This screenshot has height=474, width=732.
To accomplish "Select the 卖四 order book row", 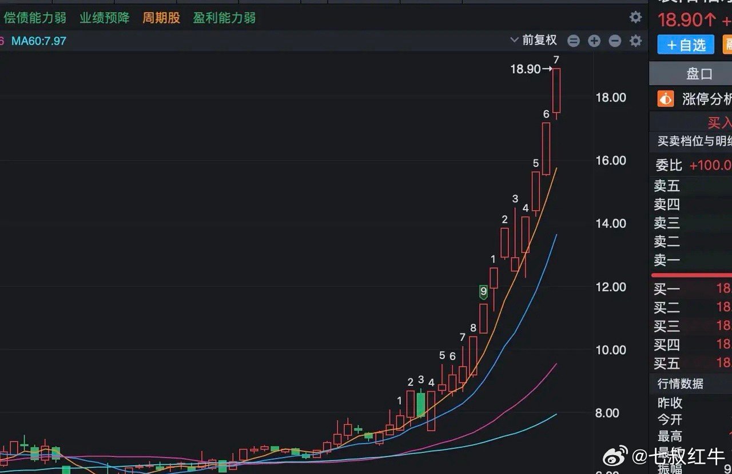I will pyautogui.click(x=691, y=204).
